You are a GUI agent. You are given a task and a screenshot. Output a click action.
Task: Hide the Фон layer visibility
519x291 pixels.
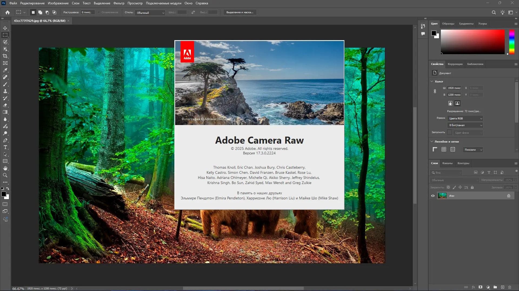[433, 196]
